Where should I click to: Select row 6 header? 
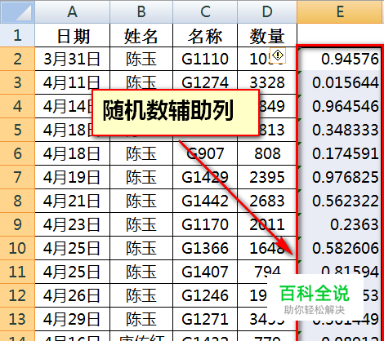pyautogui.click(x=17, y=153)
